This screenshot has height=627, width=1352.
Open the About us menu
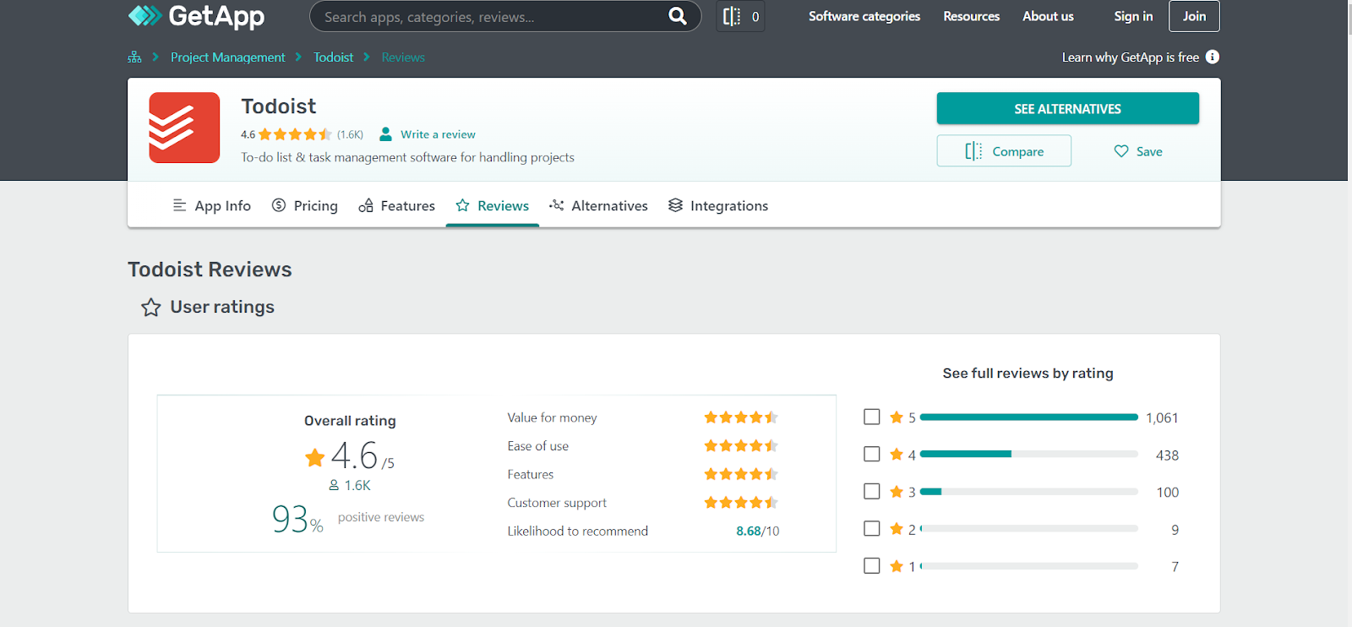1048,16
